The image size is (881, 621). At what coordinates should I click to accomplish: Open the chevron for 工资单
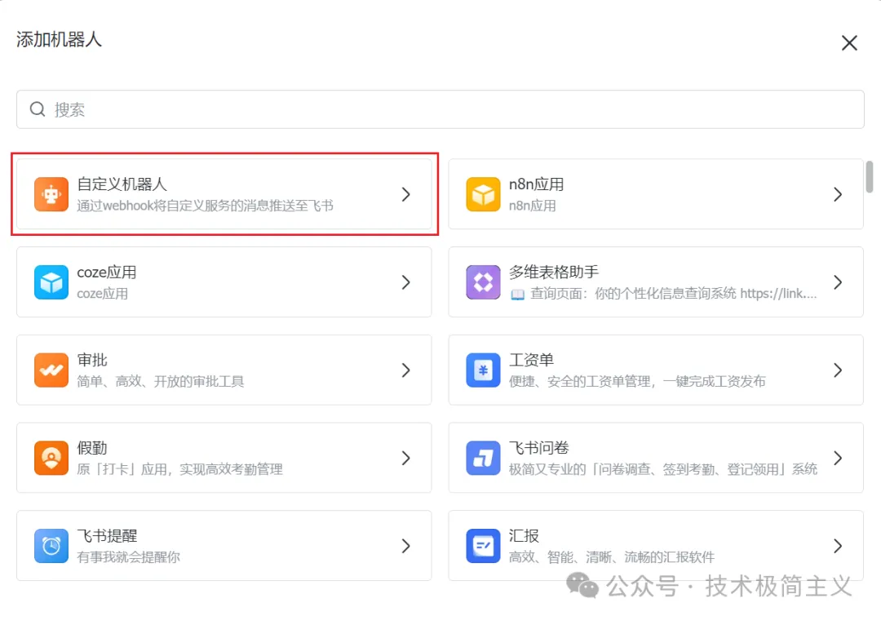click(838, 370)
